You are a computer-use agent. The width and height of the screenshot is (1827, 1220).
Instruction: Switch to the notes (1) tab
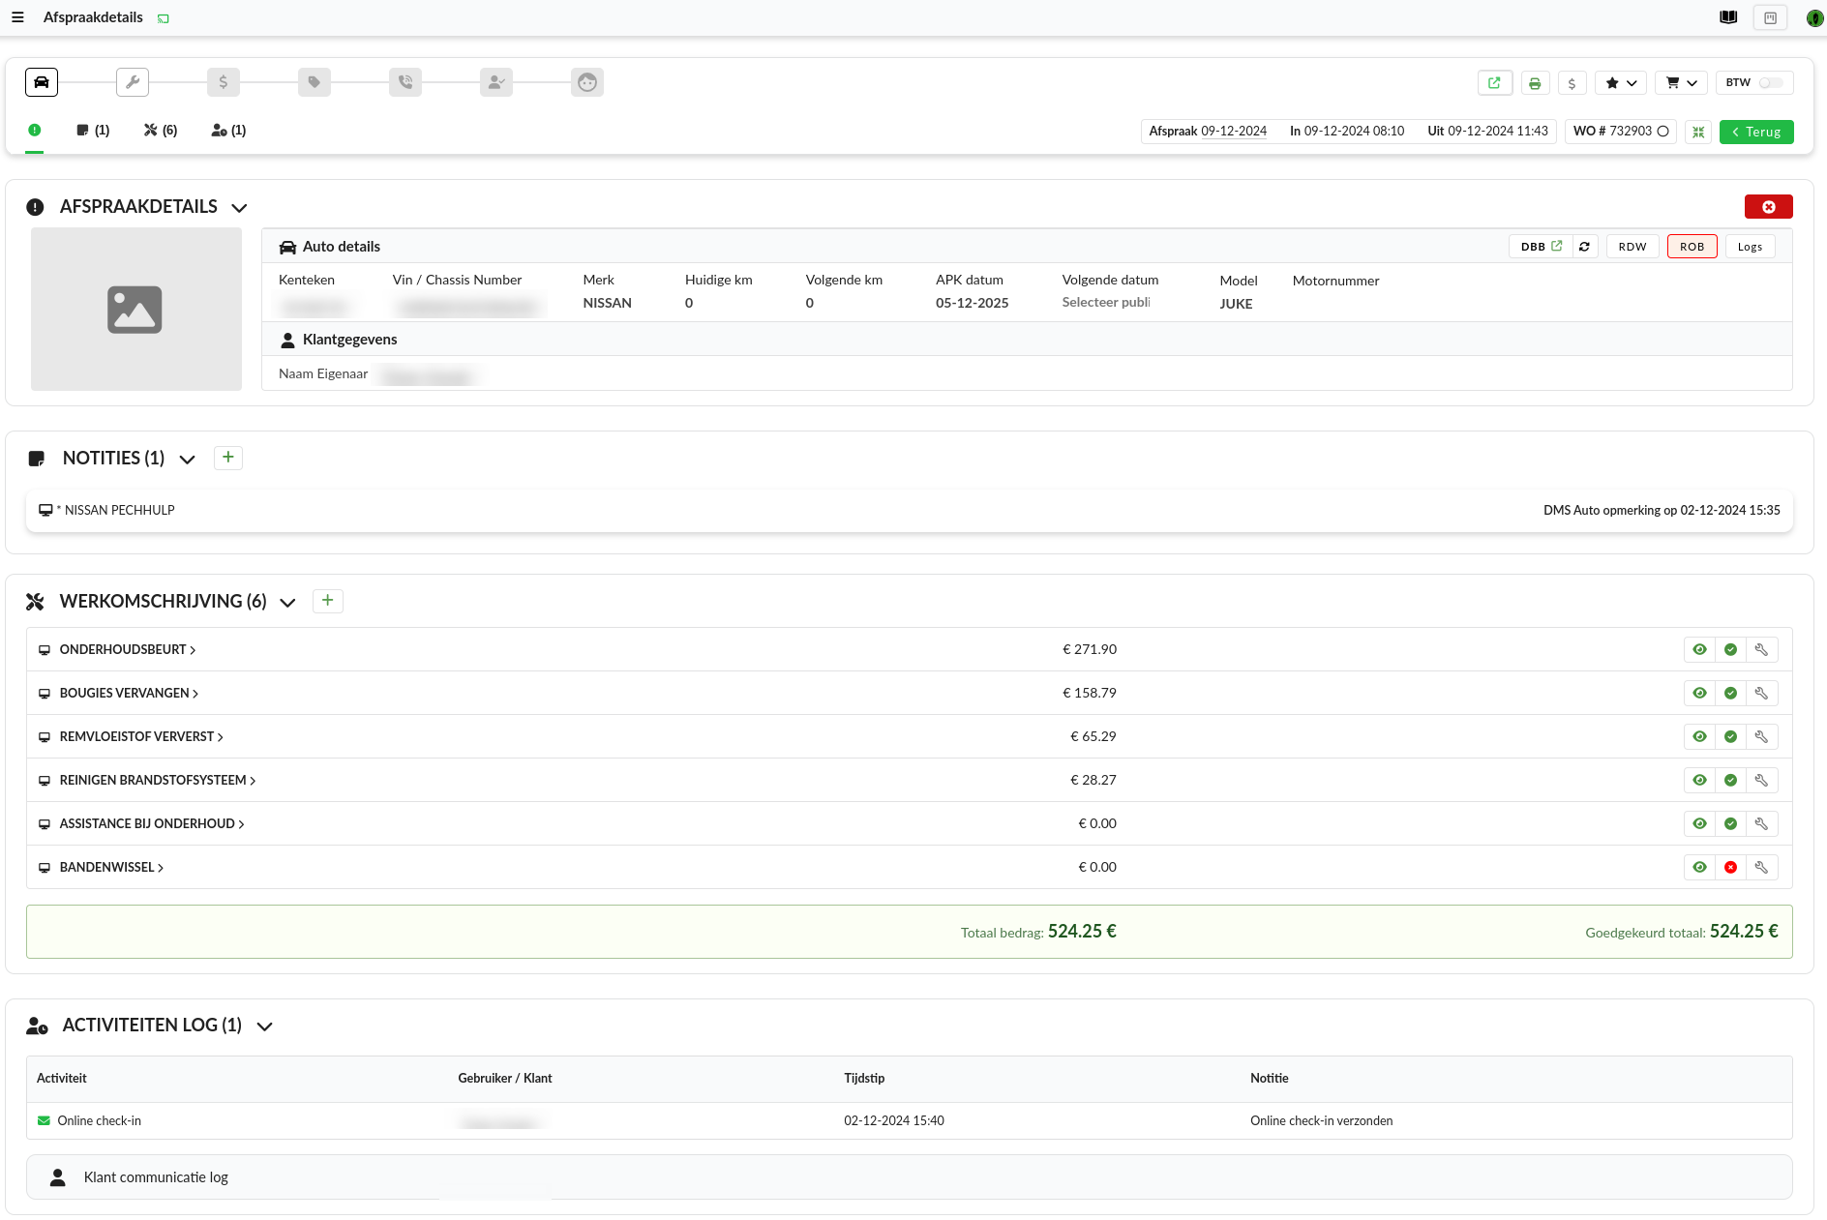(x=93, y=131)
